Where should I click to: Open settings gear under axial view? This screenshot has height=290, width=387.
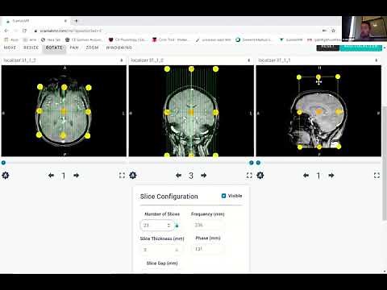pos(6,176)
